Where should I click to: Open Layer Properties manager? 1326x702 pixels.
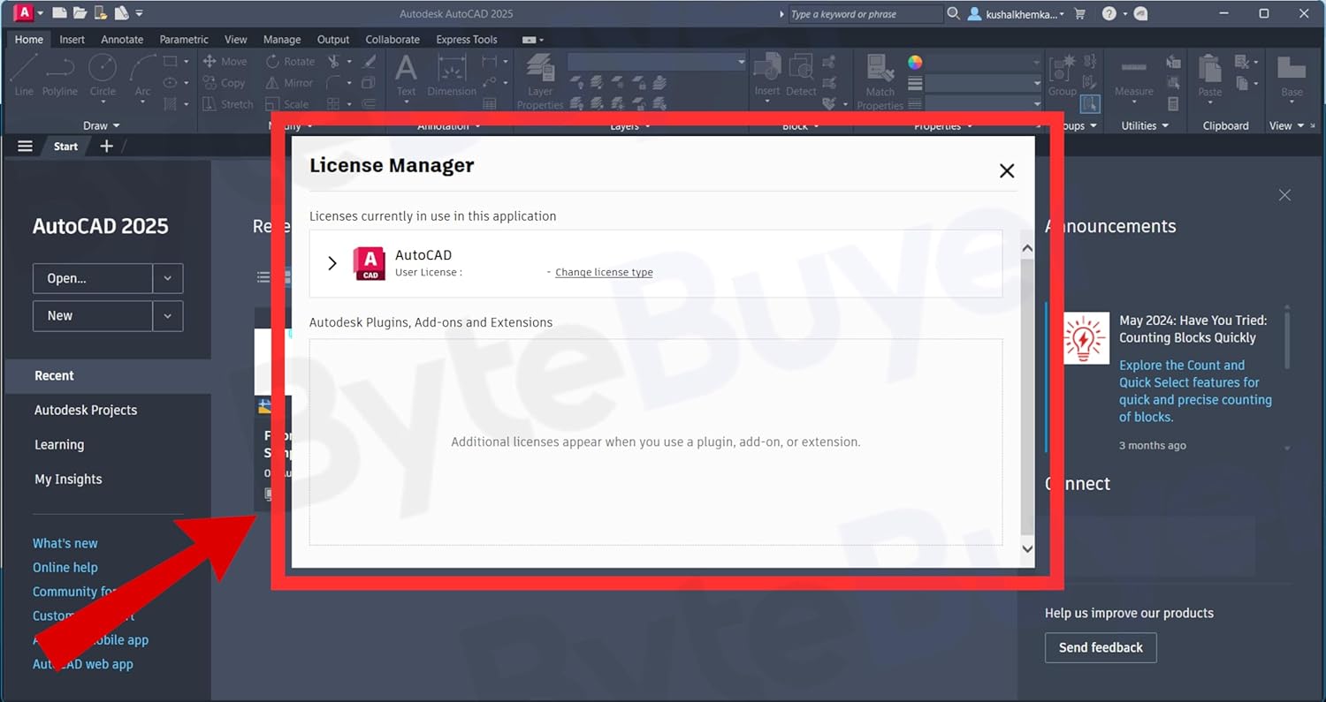(x=540, y=81)
